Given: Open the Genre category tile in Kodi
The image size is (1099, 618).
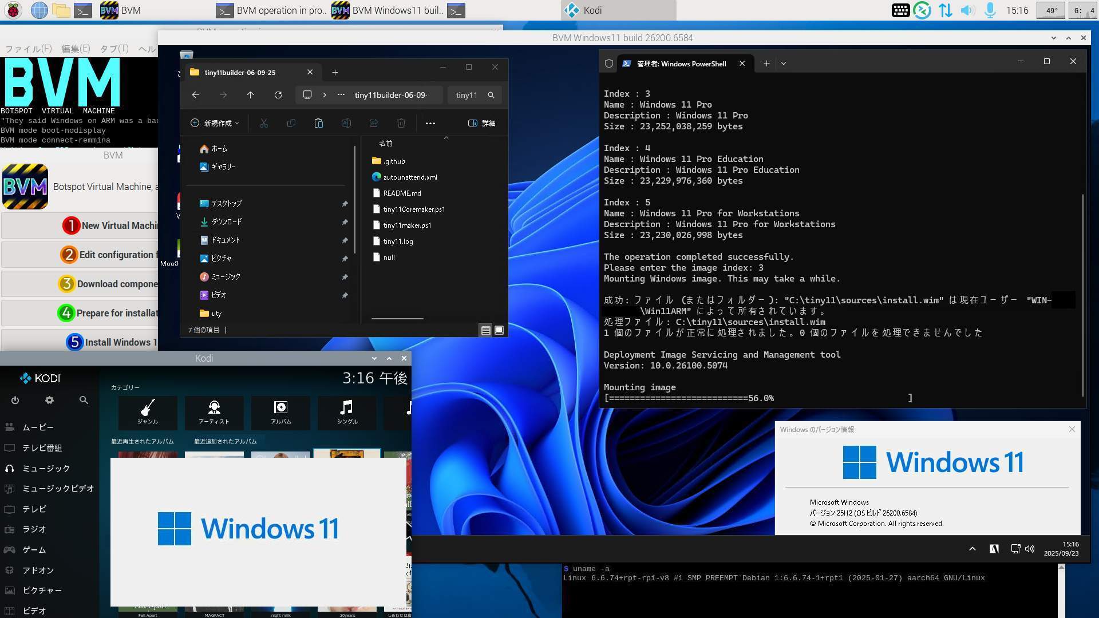Looking at the screenshot, I should (x=148, y=412).
